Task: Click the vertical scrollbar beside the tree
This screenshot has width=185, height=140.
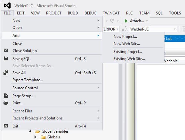Action: click(120, 102)
